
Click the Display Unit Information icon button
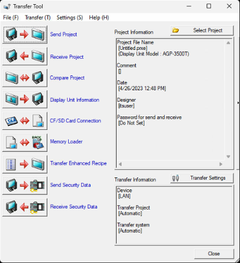(25, 99)
